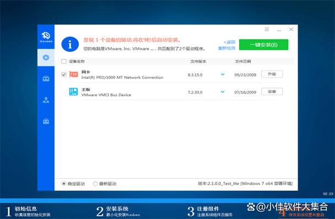Viewport: 335px width, 219px height.
Task: Click the blue info circle icon
Action: coord(70,44)
